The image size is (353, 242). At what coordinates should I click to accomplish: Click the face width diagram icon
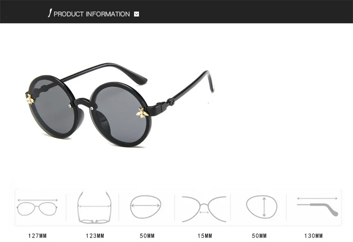94,208
